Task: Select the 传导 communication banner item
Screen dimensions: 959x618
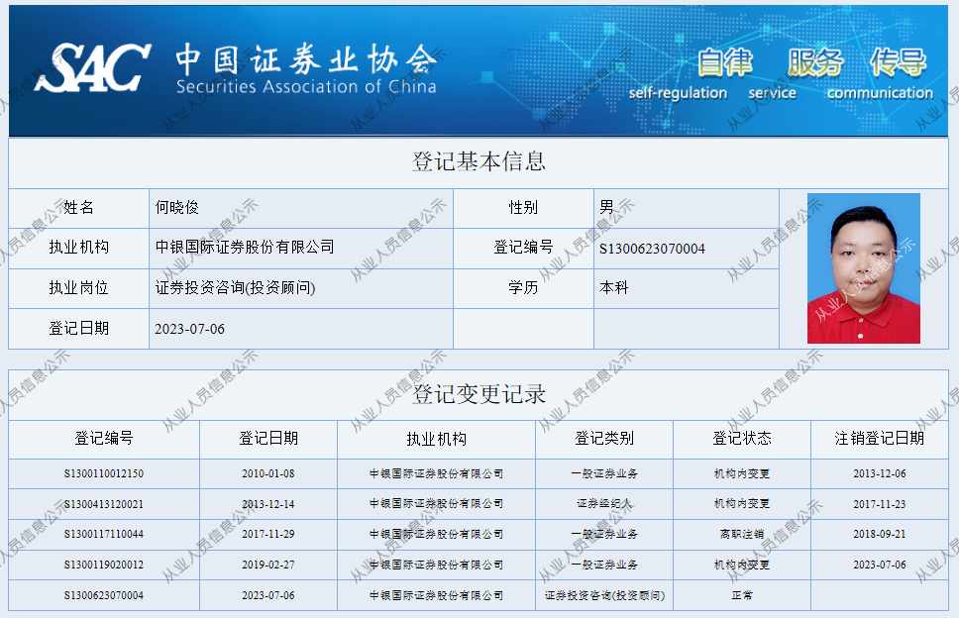Action: (x=898, y=62)
